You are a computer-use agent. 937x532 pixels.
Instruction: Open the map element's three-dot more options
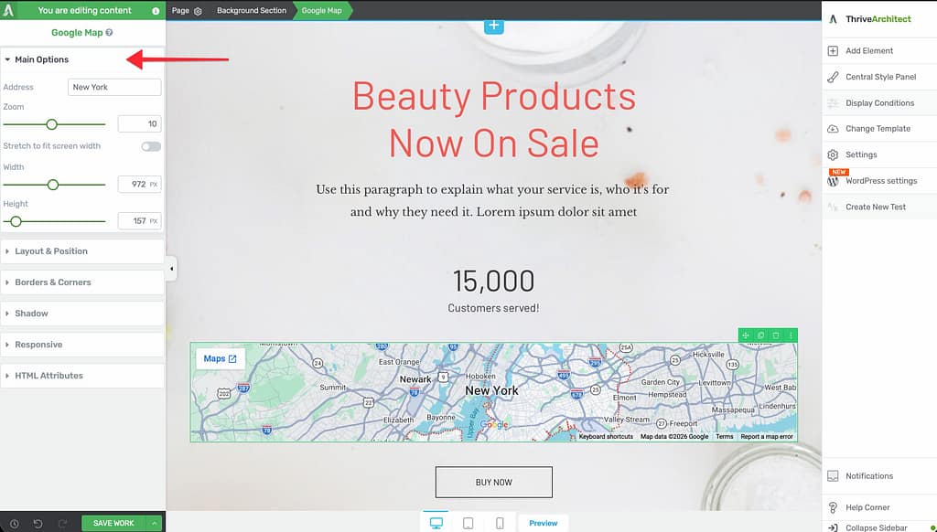(791, 335)
